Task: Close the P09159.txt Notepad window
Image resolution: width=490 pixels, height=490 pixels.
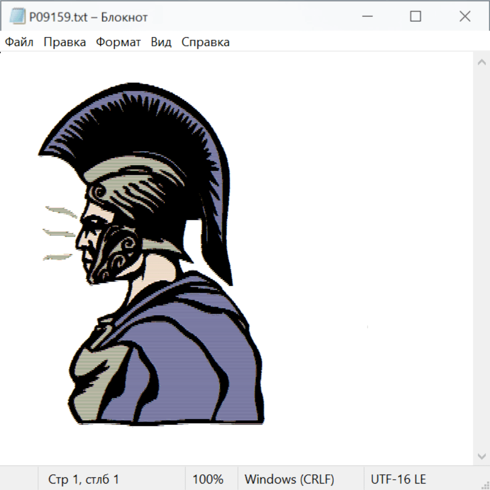Action: click(464, 17)
